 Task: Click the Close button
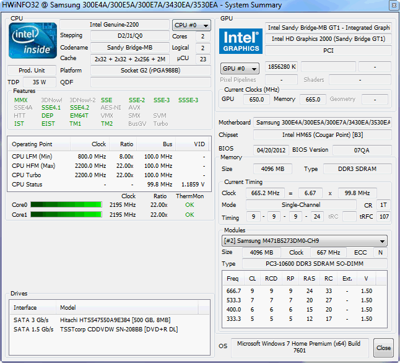pyautogui.click(x=383, y=348)
